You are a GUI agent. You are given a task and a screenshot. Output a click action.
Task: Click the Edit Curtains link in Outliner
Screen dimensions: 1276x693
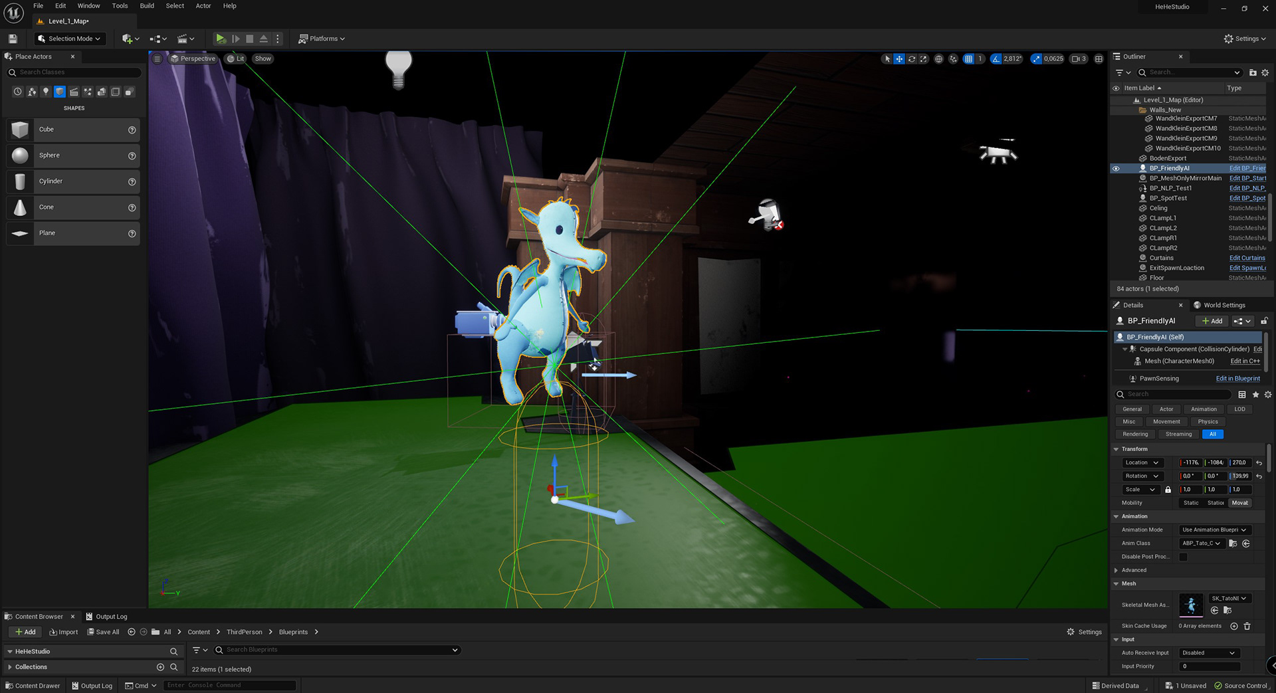coord(1247,258)
